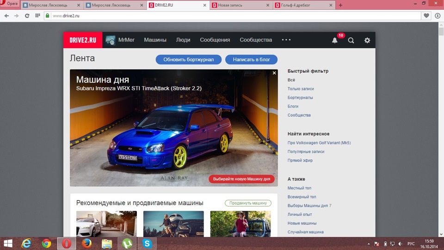This screenshot has width=444, height=250.
Task: Click Продвинуть машину button
Action: tap(248, 203)
